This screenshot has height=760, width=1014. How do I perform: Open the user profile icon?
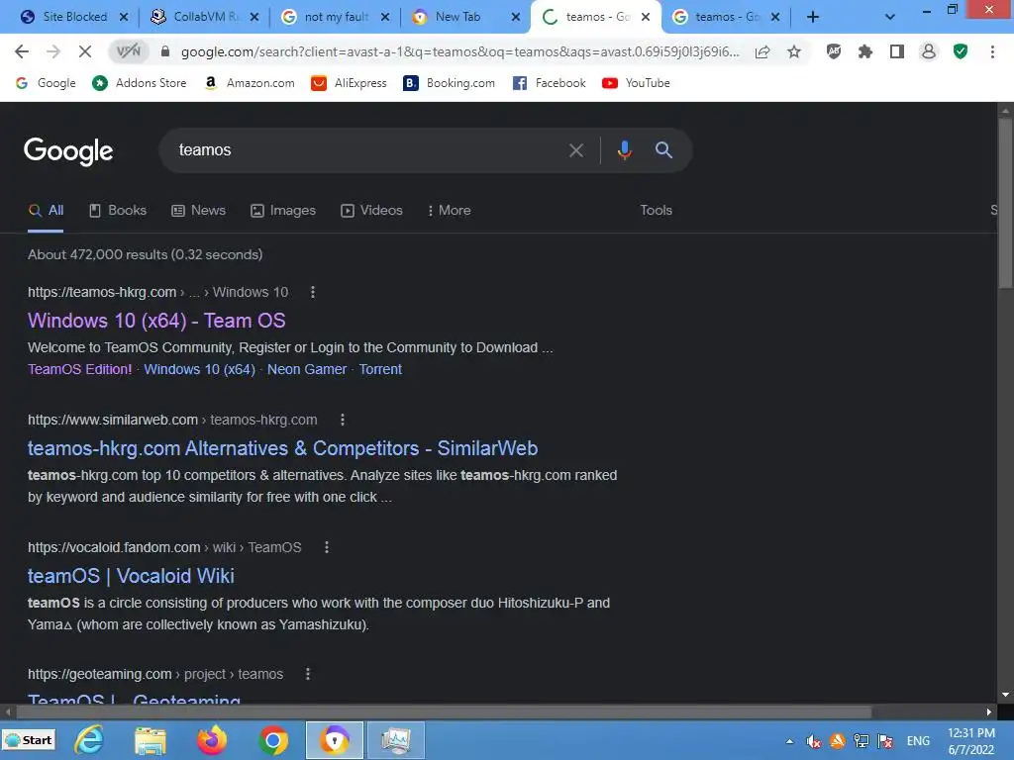pos(929,51)
